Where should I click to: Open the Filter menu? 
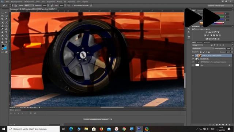coord(59,1)
